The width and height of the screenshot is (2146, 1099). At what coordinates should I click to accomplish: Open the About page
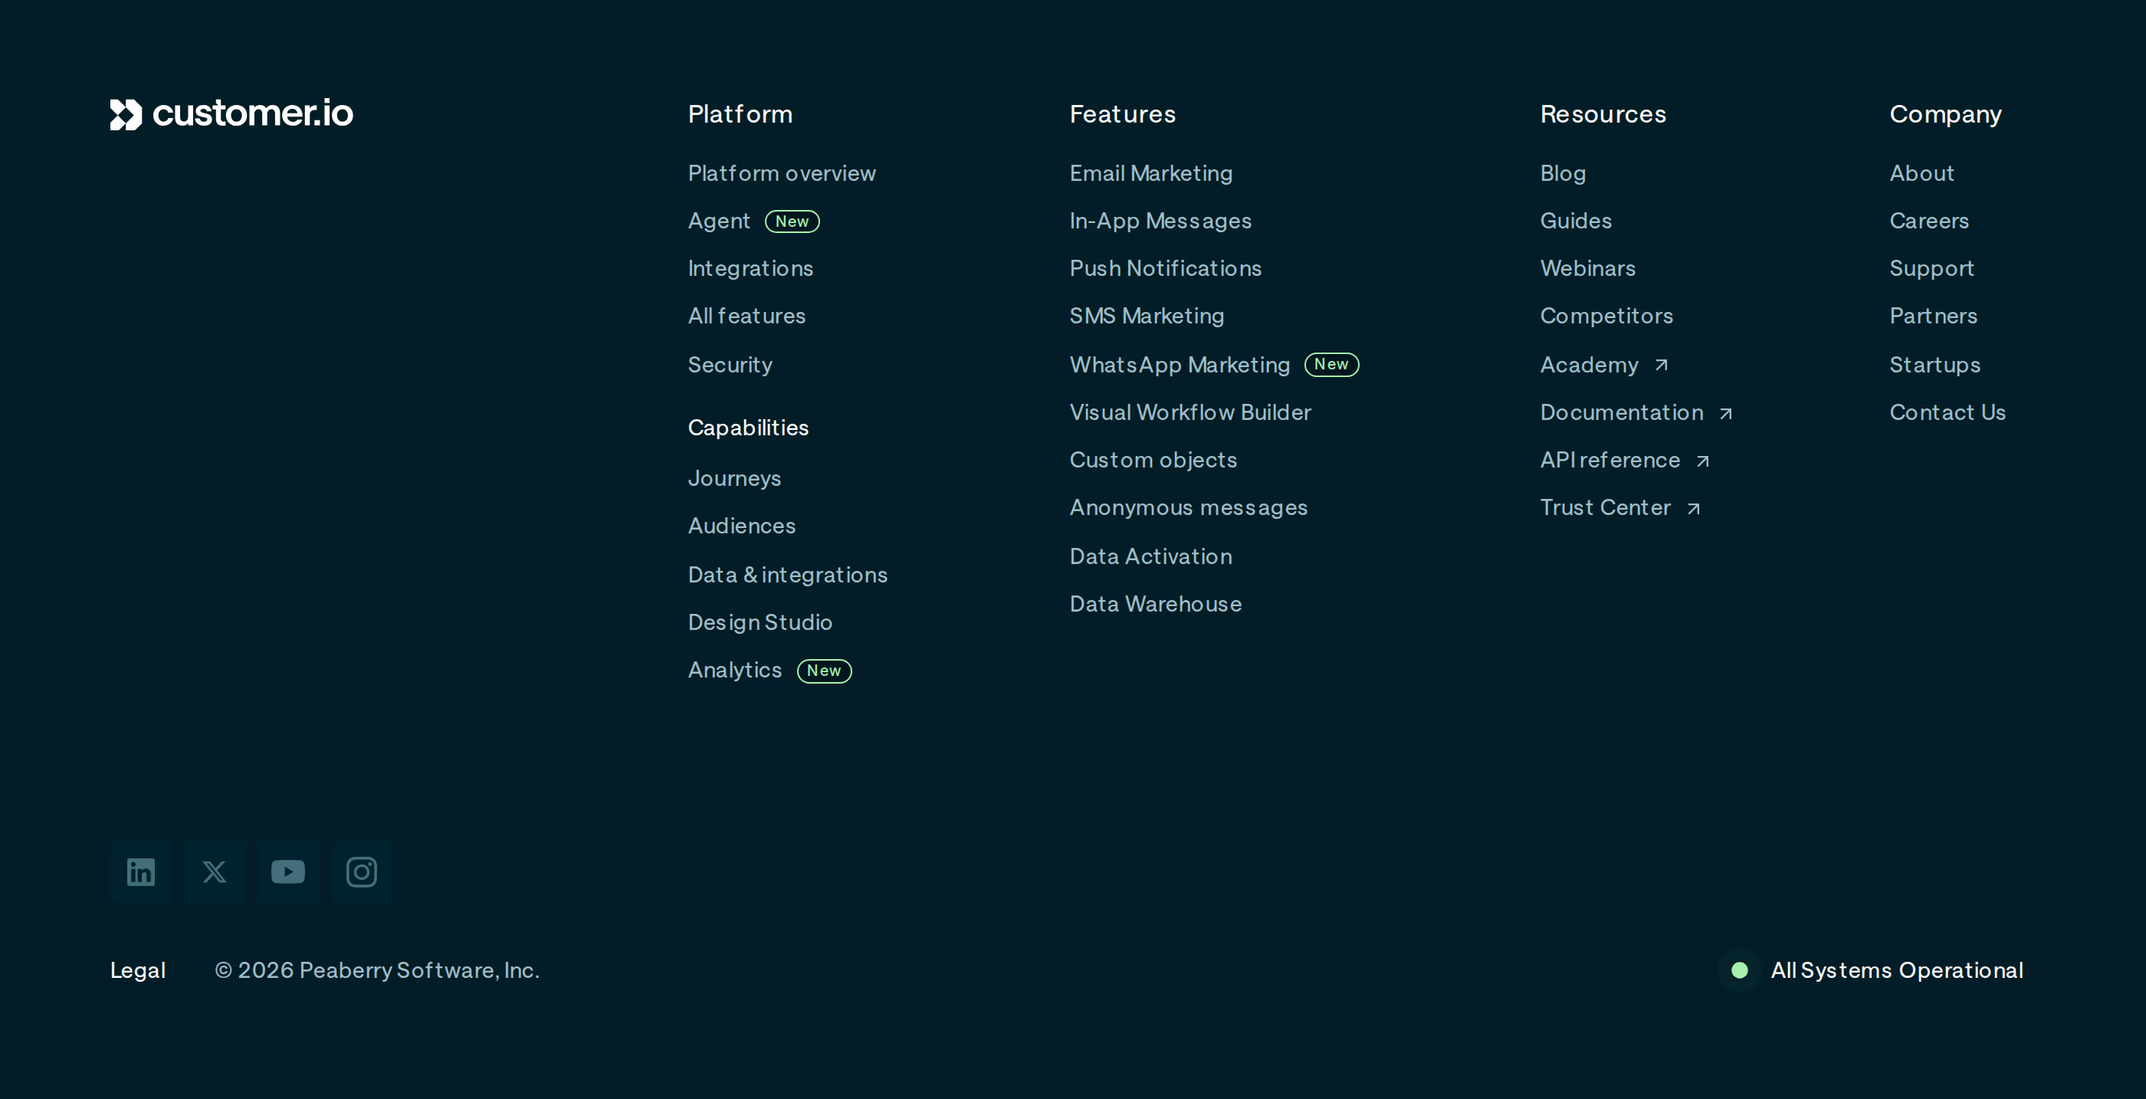(1921, 173)
